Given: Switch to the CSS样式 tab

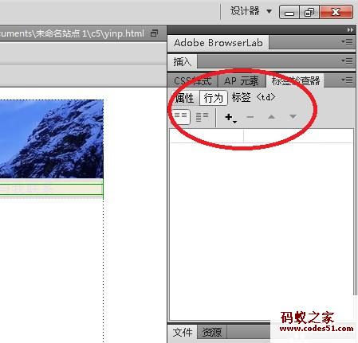Looking at the screenshot, I should point(193,81).
